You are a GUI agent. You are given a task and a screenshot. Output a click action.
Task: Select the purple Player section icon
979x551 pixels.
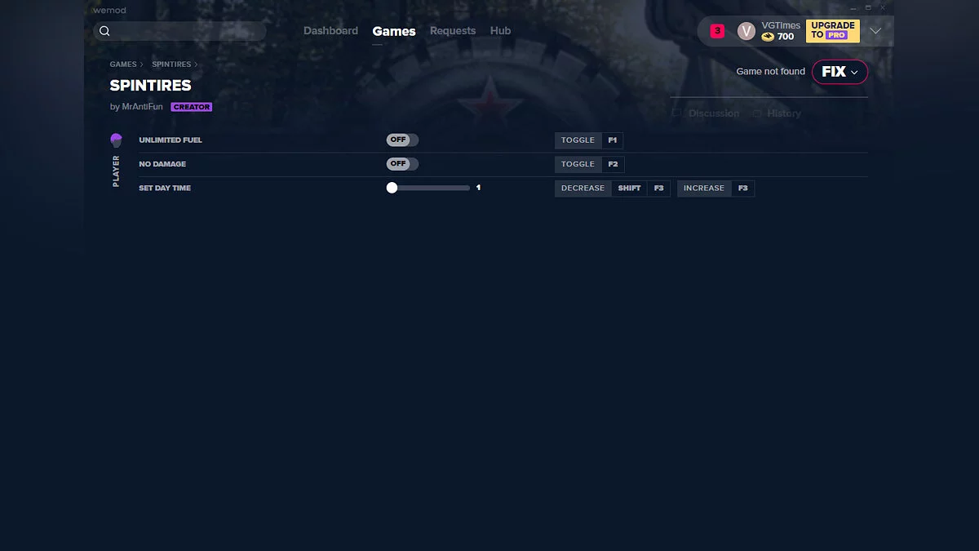click(116, 139)
